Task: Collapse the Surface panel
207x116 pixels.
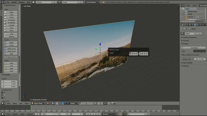Action: [x=185, y=44]
